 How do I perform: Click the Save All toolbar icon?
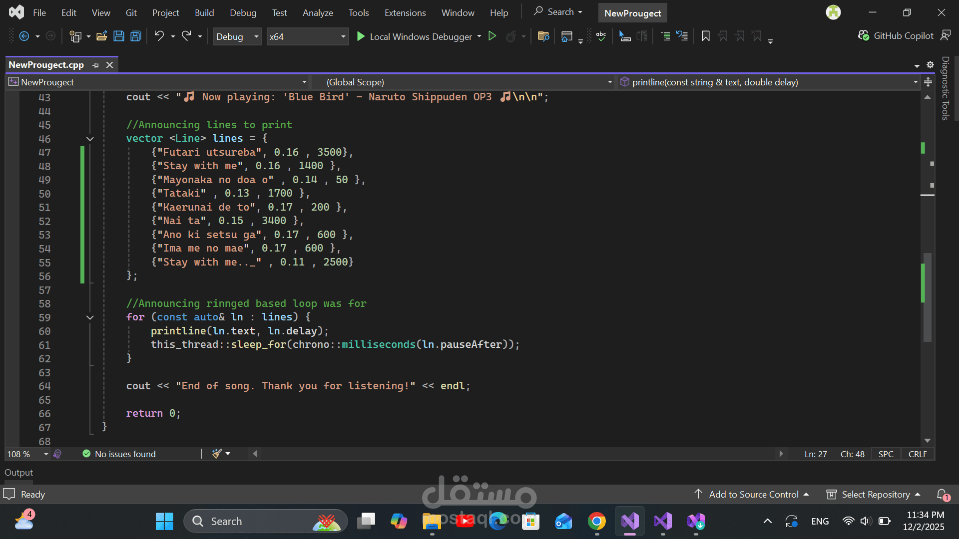point(135,36)
